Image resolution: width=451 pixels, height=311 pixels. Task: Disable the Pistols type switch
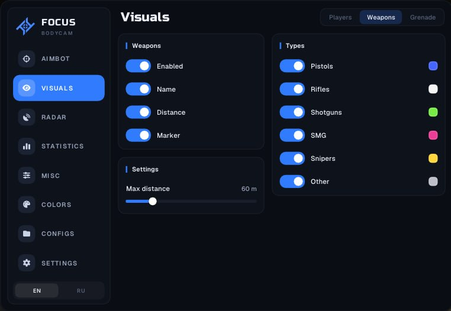tap(292, 66)
